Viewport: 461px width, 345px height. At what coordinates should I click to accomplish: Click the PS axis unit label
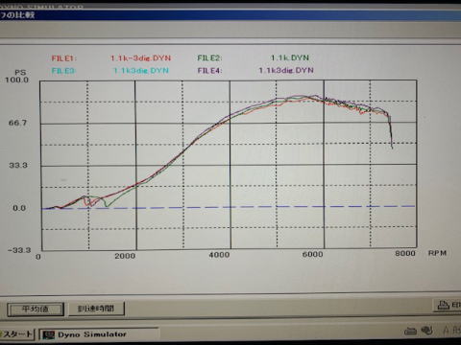(20, 73)
